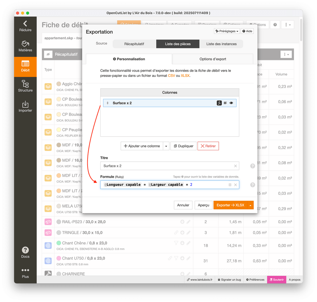Select the Récapitulatif source tab
The image size is (317, 302).
pyautogui.click(x=134, y=44)
